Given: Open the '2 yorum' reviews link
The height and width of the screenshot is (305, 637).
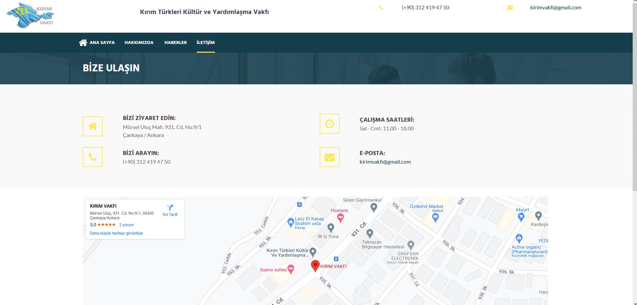Looking at the screenshot, I should pos(127,225).
